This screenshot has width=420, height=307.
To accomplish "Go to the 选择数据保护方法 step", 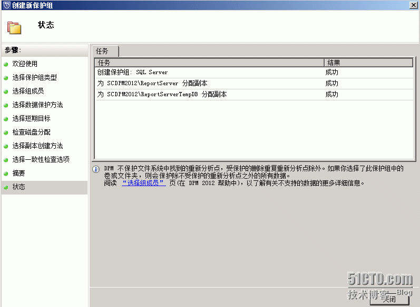I will pyautogui.click(x=37, y=105).
